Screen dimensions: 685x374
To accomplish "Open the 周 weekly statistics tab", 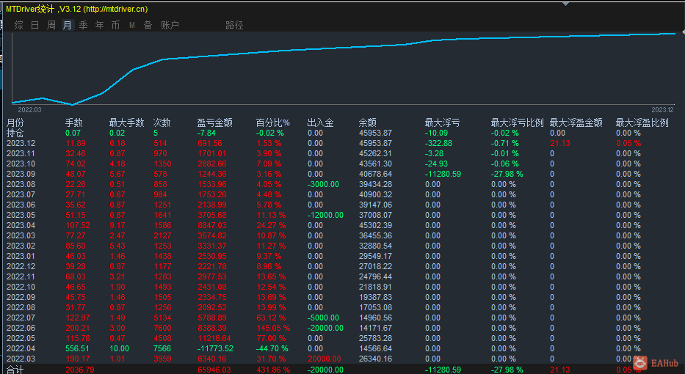I will [51, 26].
